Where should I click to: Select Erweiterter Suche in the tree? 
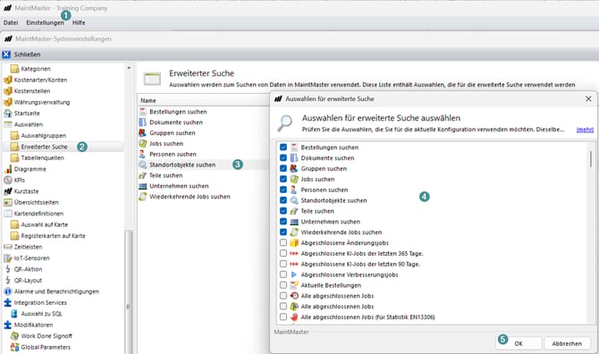44,147
